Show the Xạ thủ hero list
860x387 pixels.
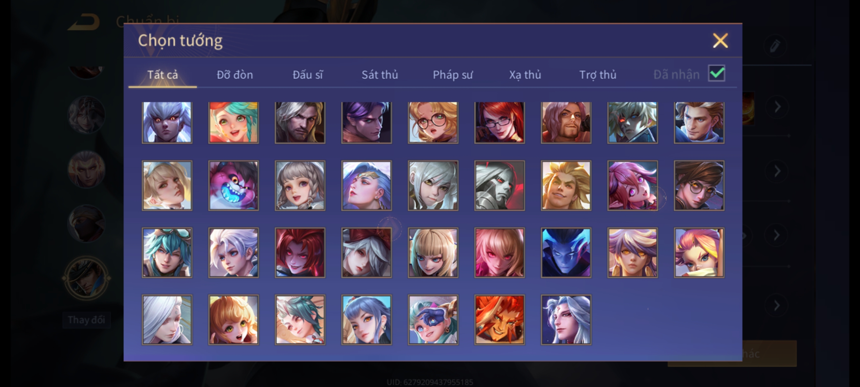[x=525, y=75]
